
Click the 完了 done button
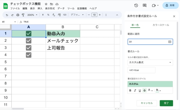166,103
